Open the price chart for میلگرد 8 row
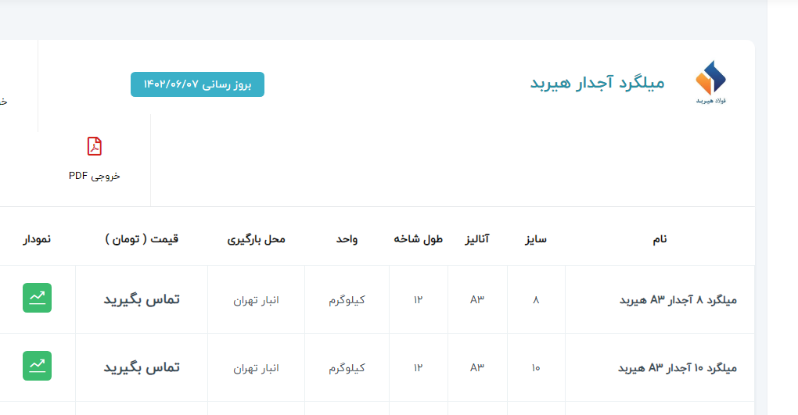Screen dimensions: 798x415 coord(38,298)
